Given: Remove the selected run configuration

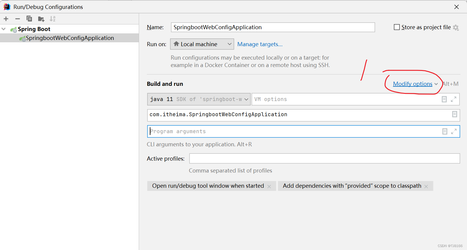Looking at the screenshot, I should point(17,18).
